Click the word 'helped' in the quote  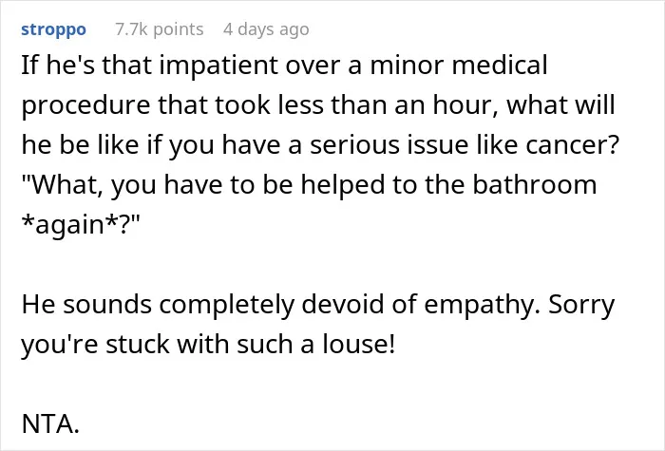point(342,185)
